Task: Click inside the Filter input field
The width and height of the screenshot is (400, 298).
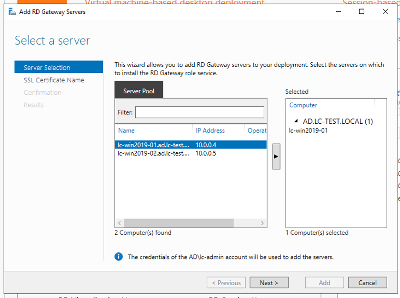Action: 200,112
